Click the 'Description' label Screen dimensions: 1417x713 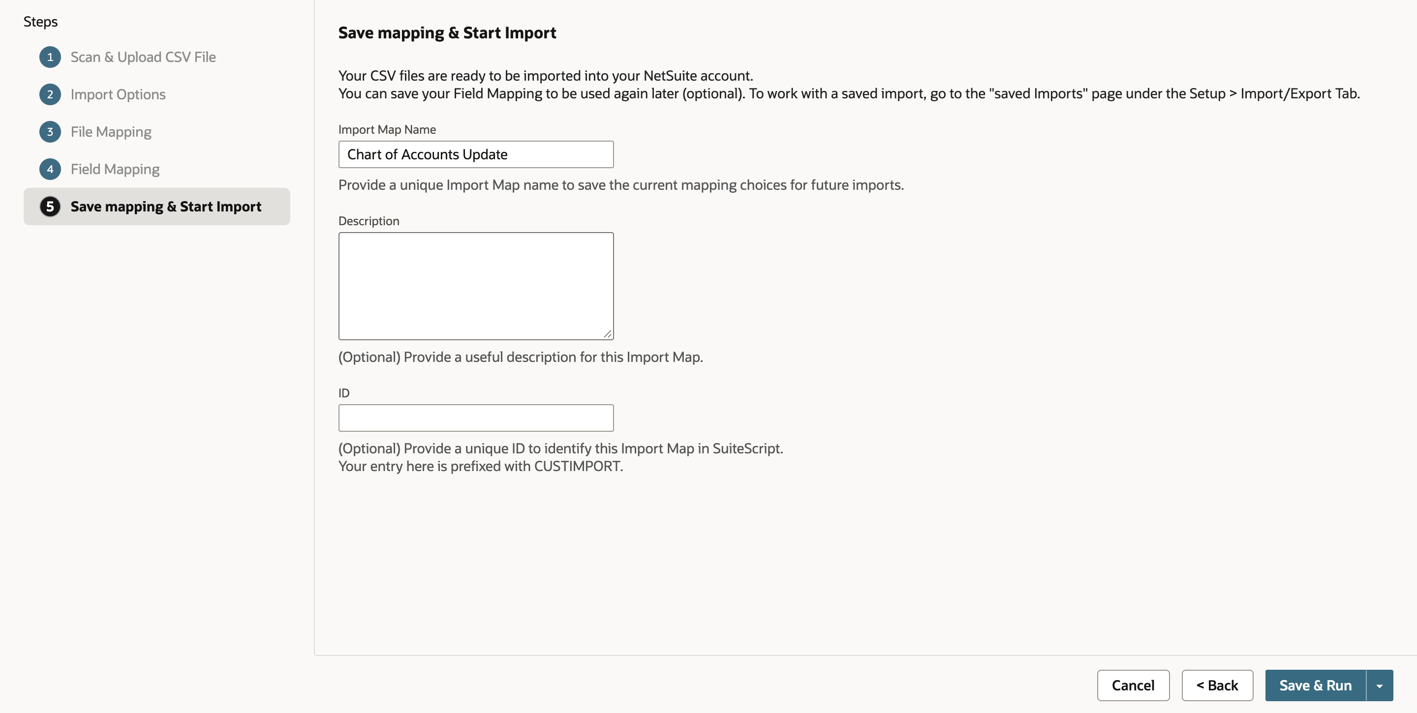tap(369, 221)
